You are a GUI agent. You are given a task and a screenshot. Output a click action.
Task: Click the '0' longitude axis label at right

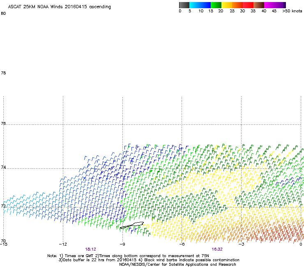click(301, 244)
